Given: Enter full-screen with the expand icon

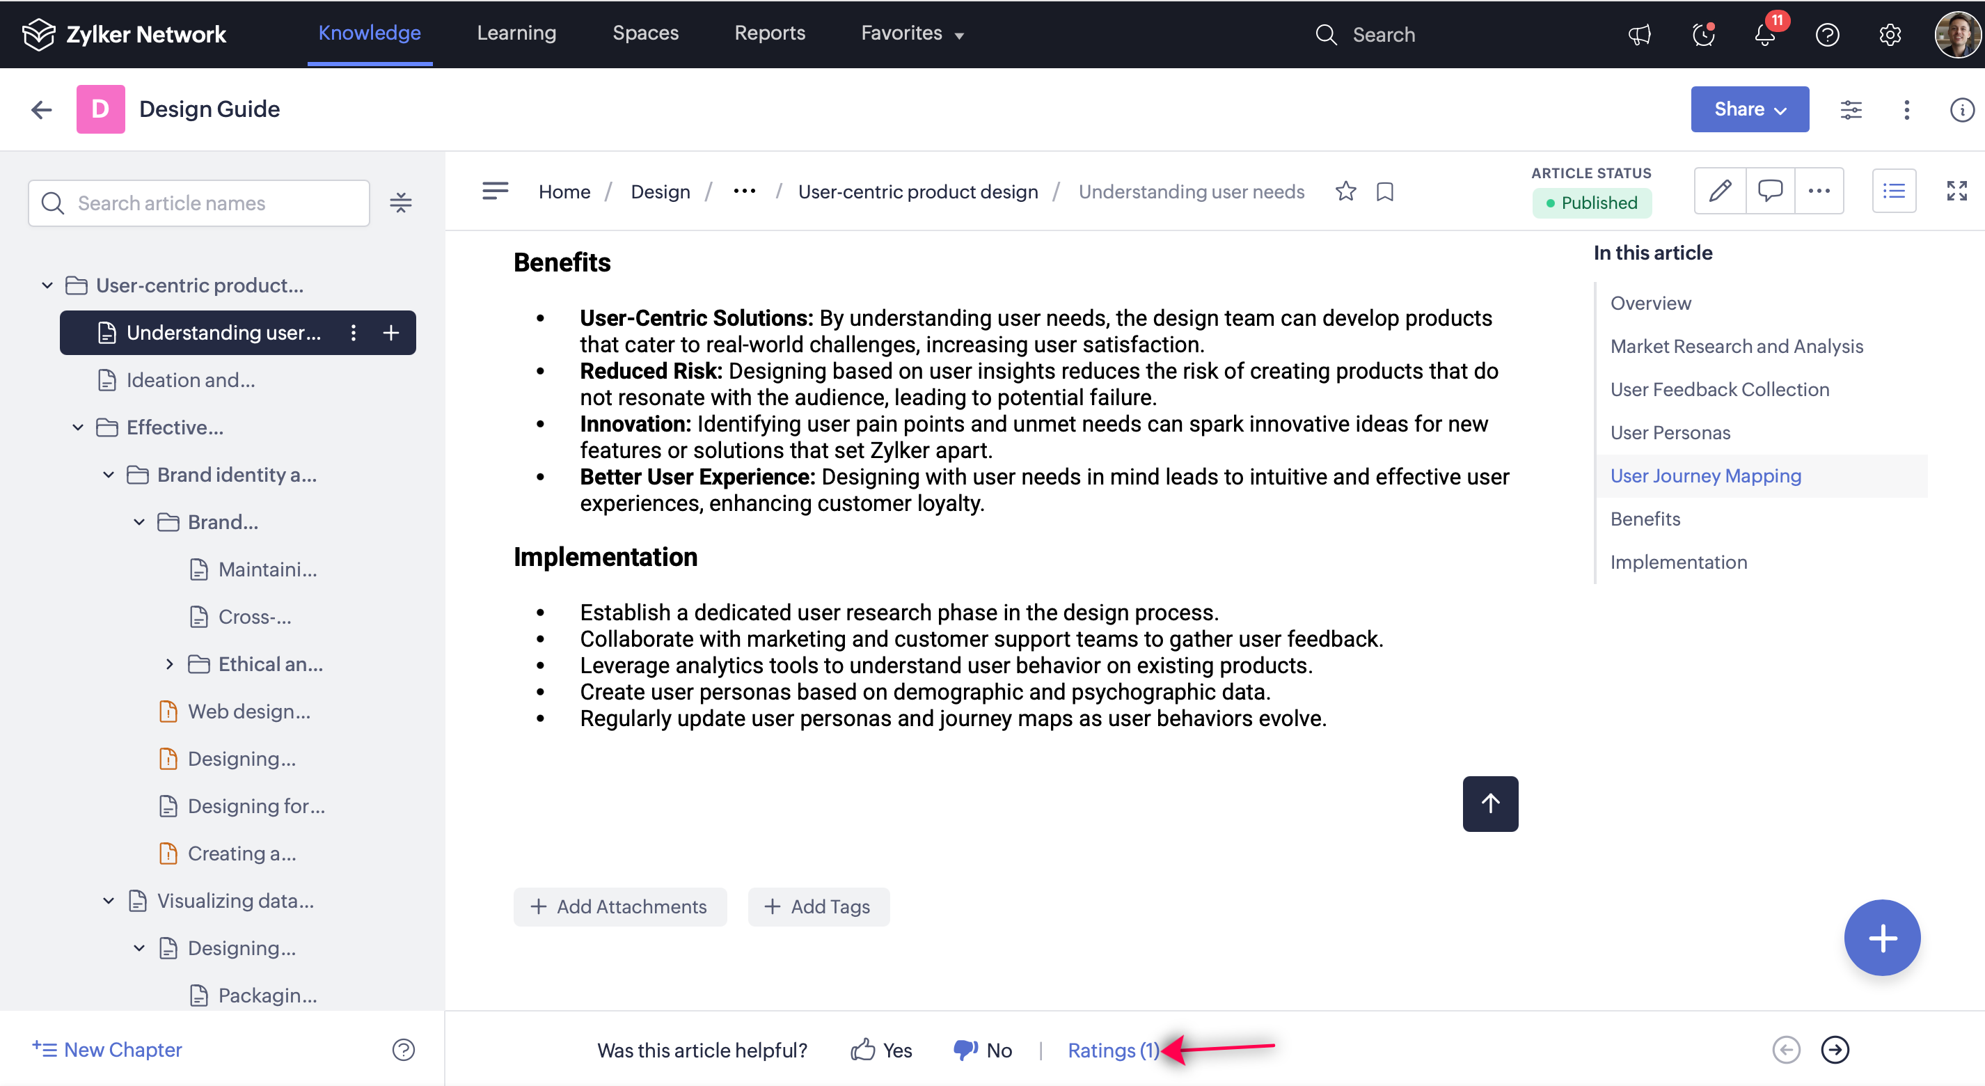Looking at the screenshot, I should 1956,190.
